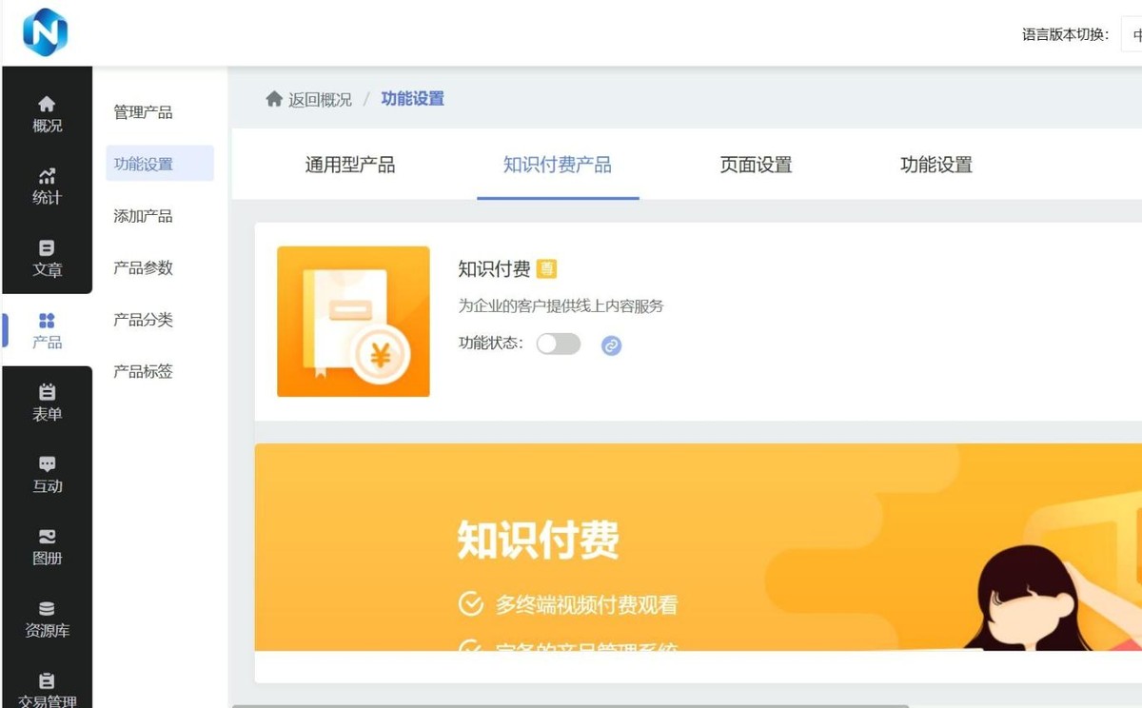Open the 页面设置 tab
The width and height of the screenshot is (1142, 708).
[755, 165]
